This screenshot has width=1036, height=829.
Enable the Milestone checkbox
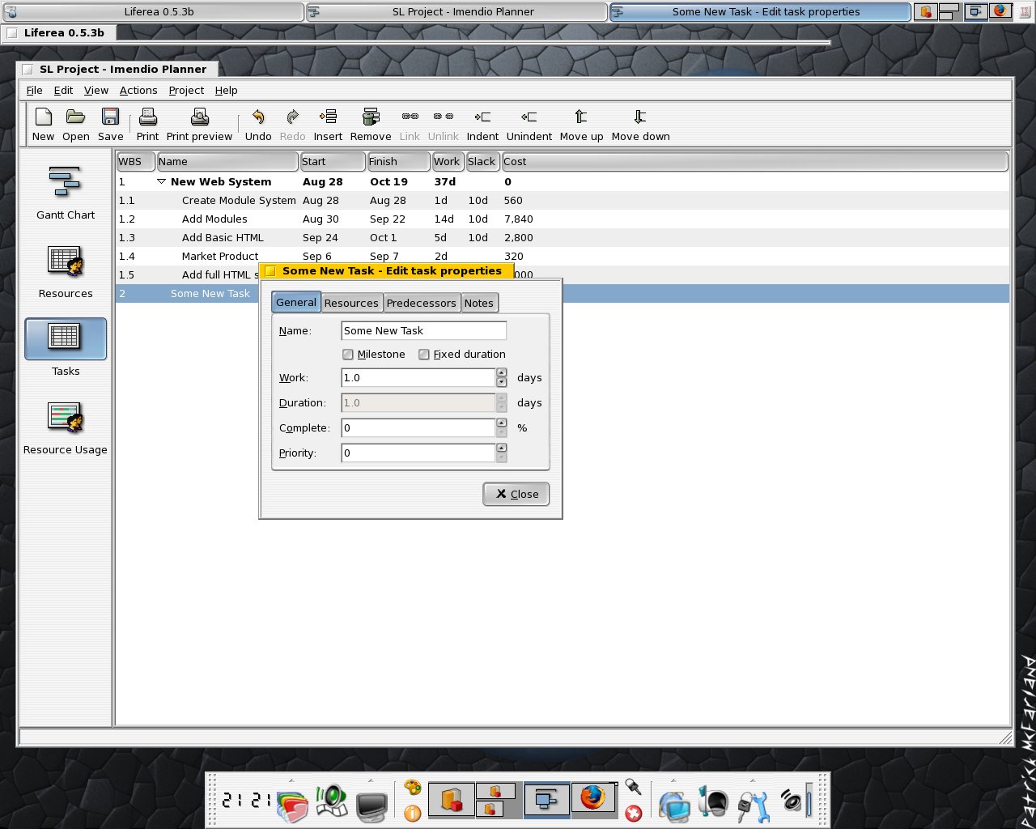pyautogui.click(x=348, y=355)
